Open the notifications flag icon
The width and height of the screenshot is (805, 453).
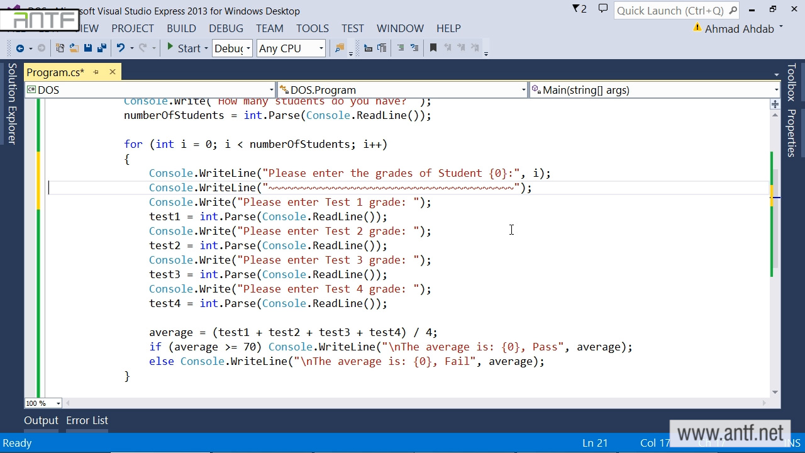coord(579,9)
